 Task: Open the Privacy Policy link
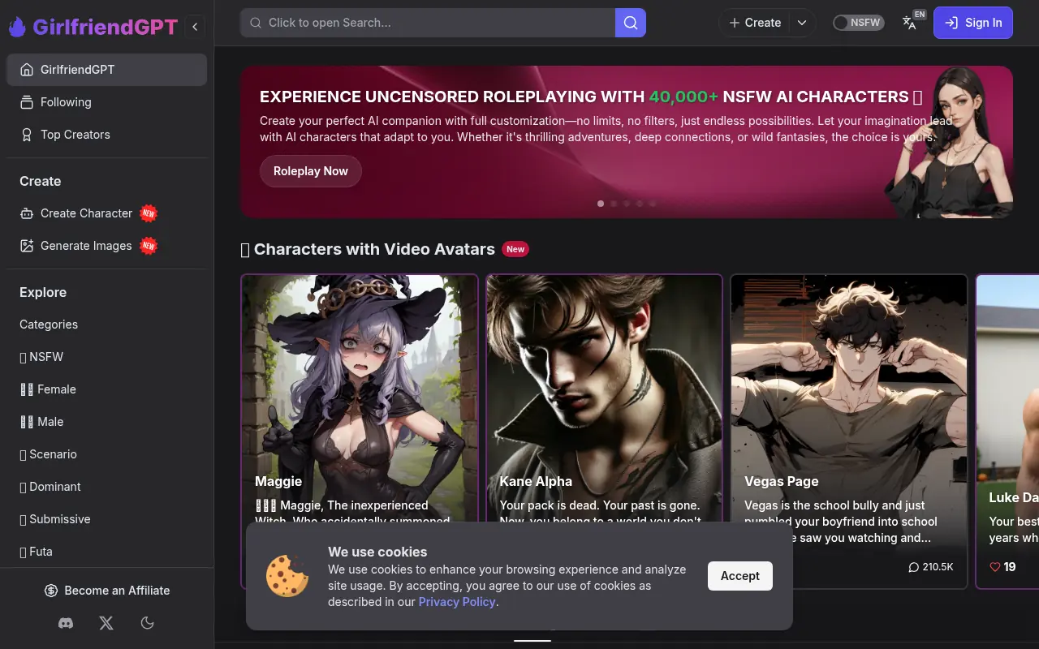[x=457, y=602]
